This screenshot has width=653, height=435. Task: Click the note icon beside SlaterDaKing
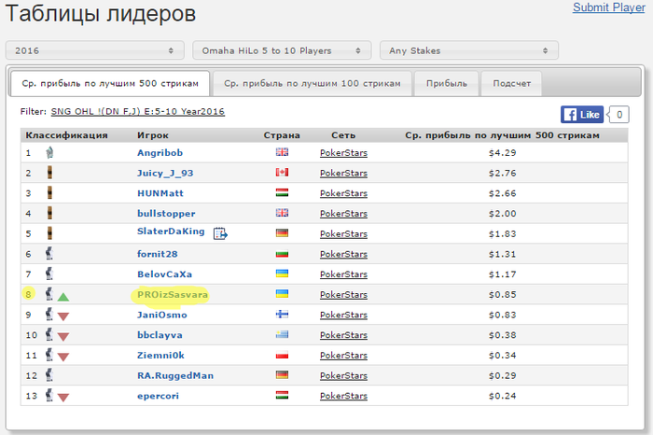(x=220, y=233)
